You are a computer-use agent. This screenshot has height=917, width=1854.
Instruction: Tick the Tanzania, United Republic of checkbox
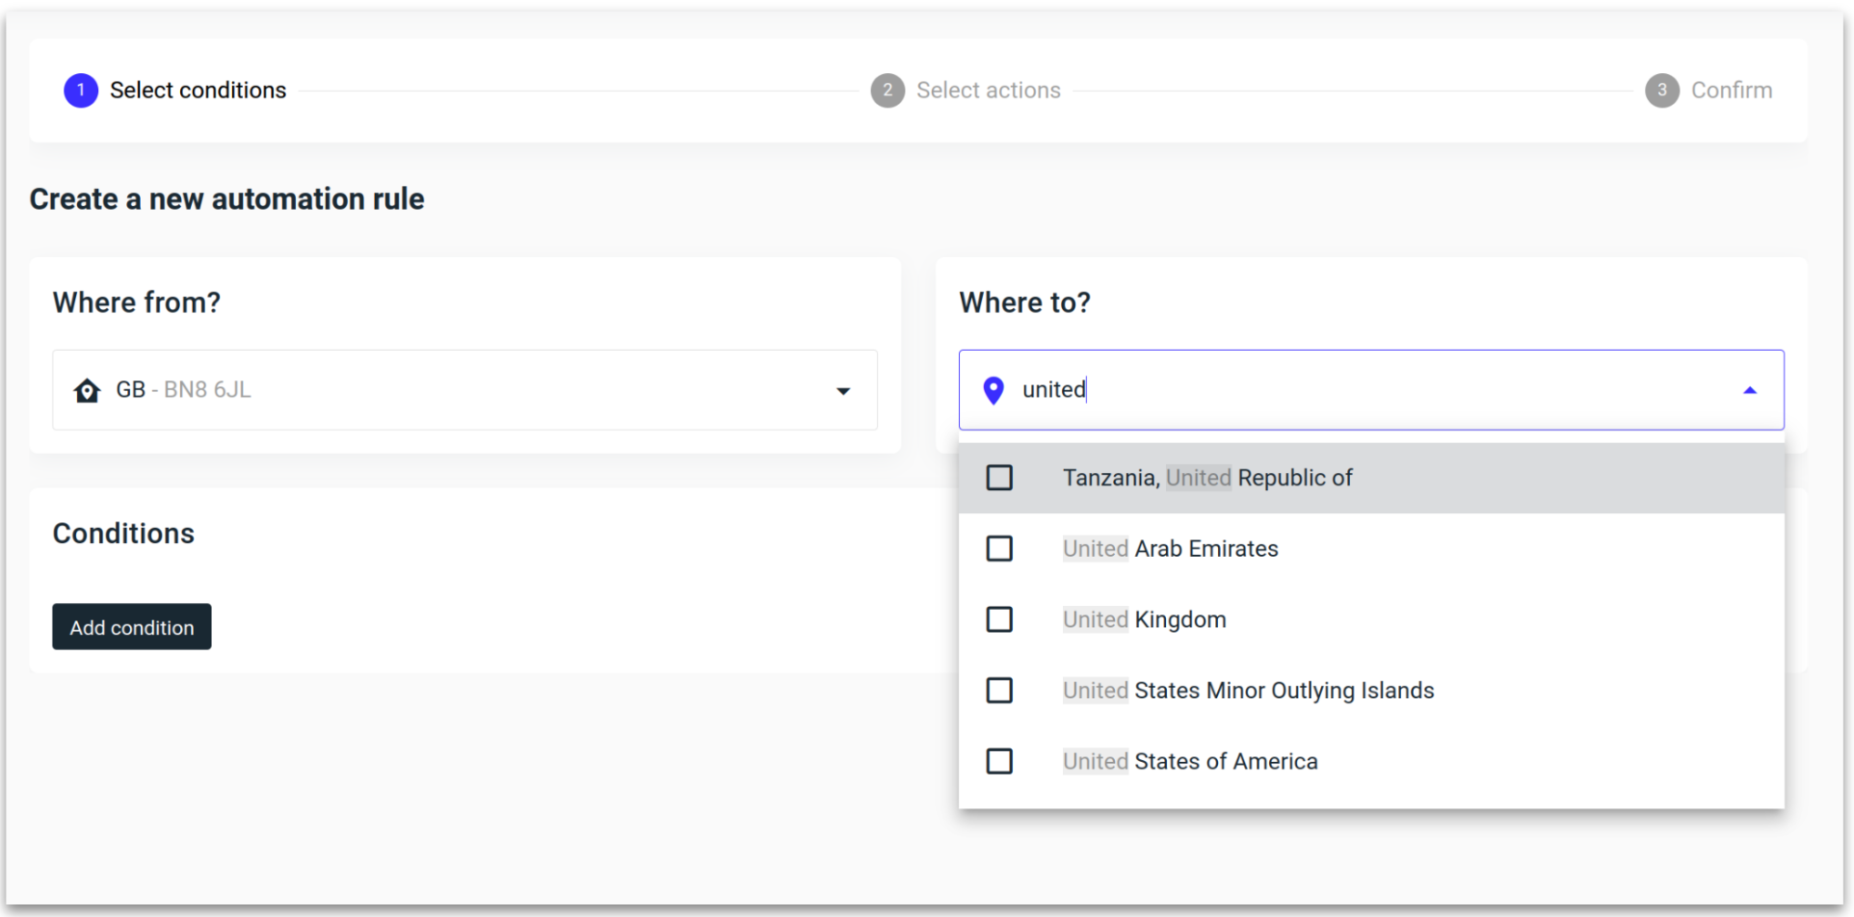[999, 478]
